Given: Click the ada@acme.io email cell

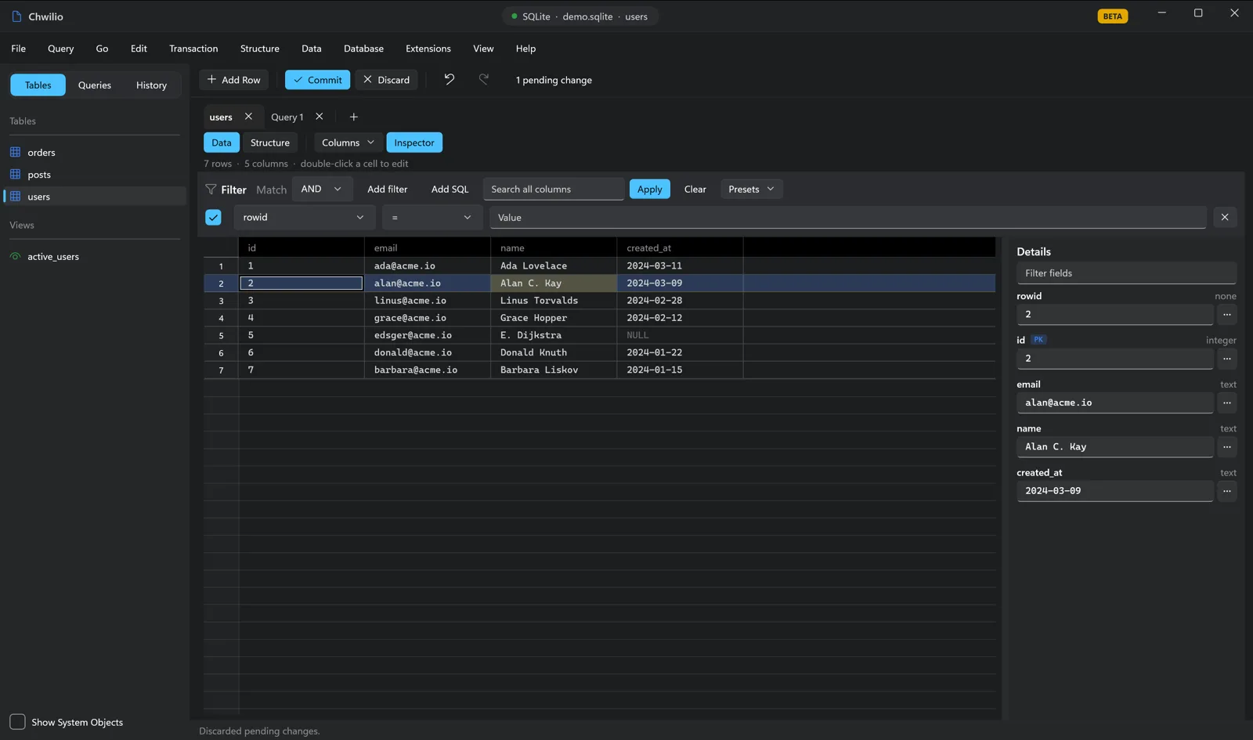Looking at the screenshot, I should [x=428, y=265].
